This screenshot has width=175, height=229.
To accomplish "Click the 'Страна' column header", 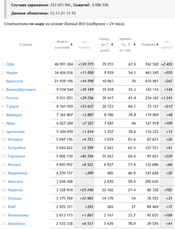I will pos(26,45).
